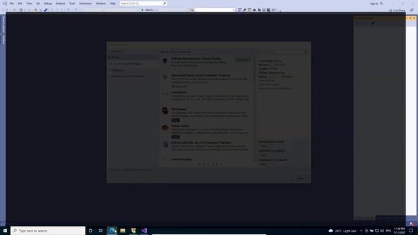Open the Debug menu
The width and height of the screenshot is (418, 235).
[48, 3]
